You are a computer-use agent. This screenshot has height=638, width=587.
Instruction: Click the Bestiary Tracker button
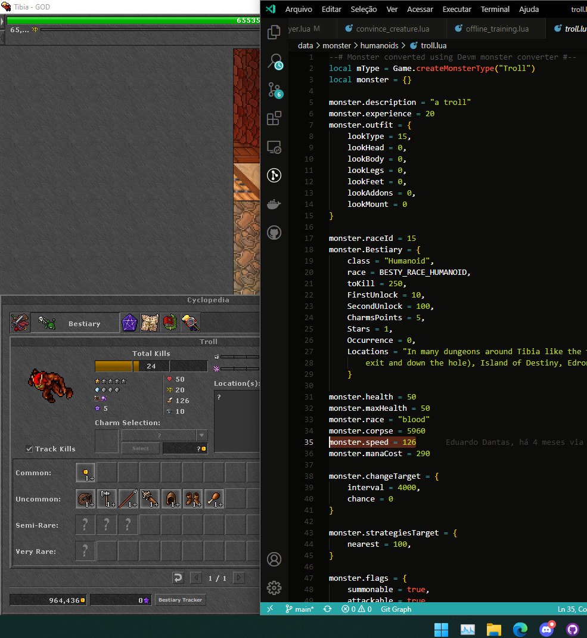click(x=180, y=600)
